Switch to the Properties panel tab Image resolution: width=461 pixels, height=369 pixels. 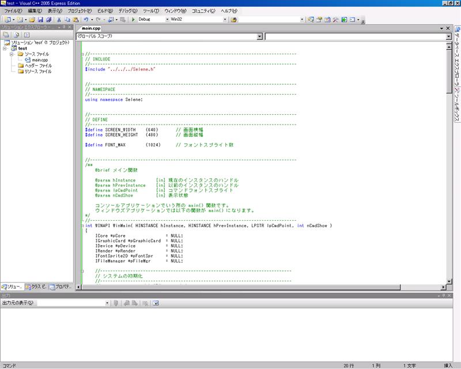pos(61,287)
